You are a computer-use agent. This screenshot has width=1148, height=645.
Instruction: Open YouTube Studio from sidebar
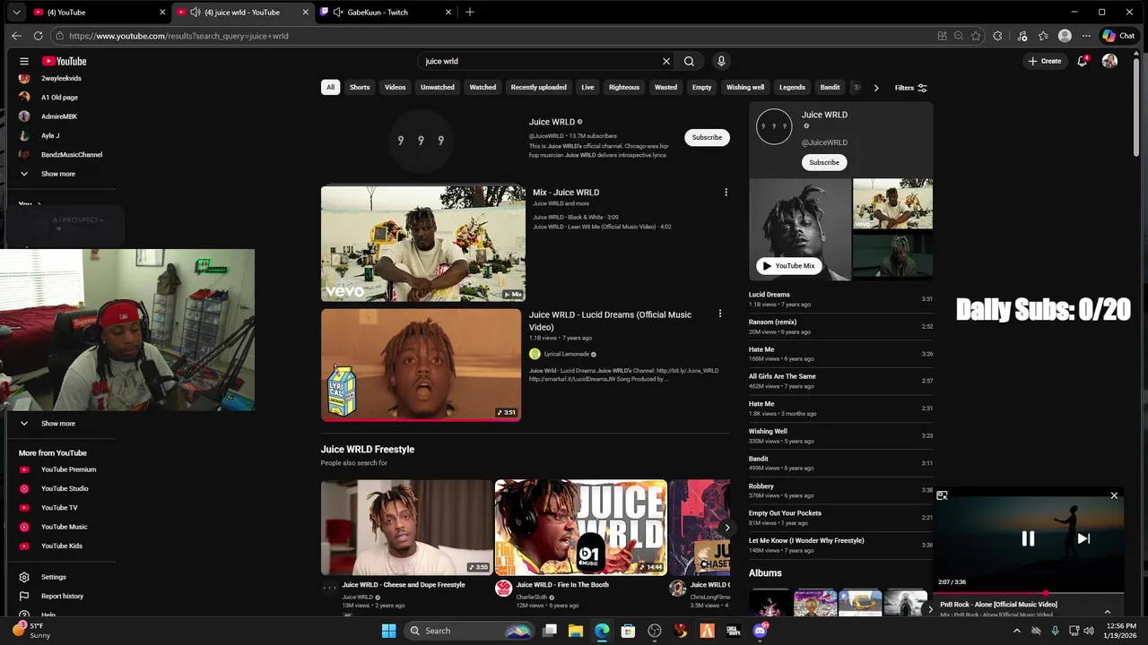pyautogui.click(x=65, y=488)
